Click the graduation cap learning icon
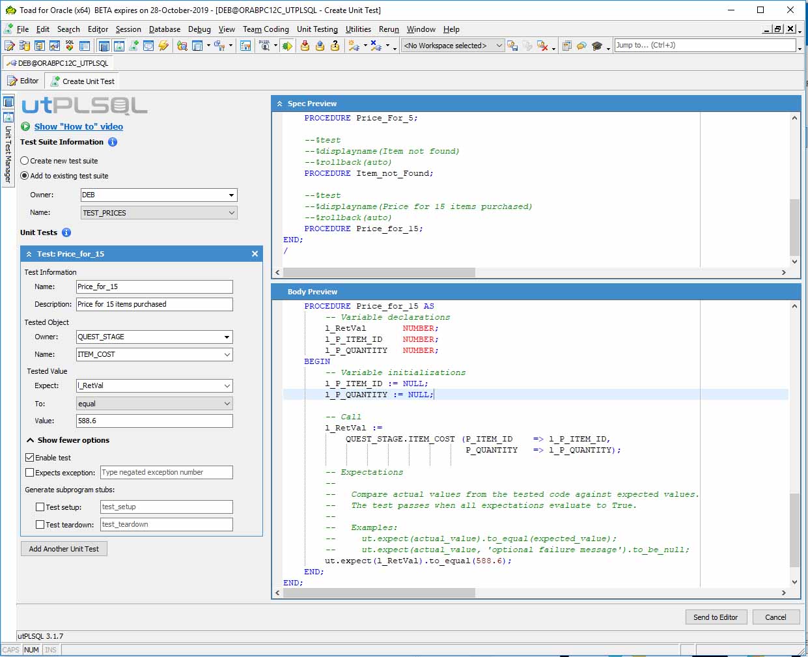The image size is (808, 657). point(597,46)
